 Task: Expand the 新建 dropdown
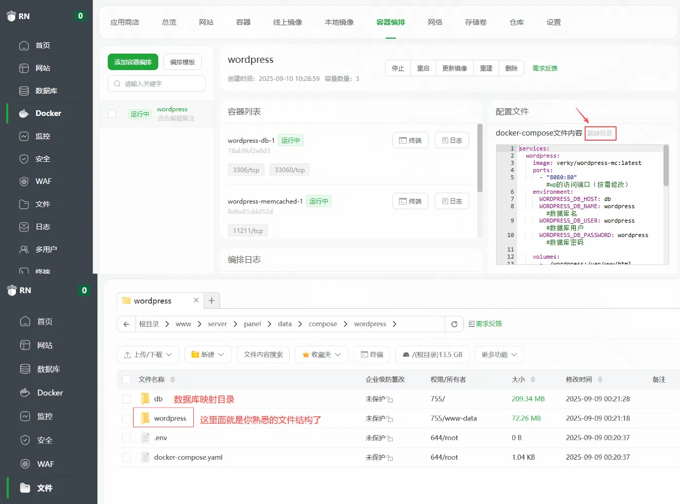(208, 355)
